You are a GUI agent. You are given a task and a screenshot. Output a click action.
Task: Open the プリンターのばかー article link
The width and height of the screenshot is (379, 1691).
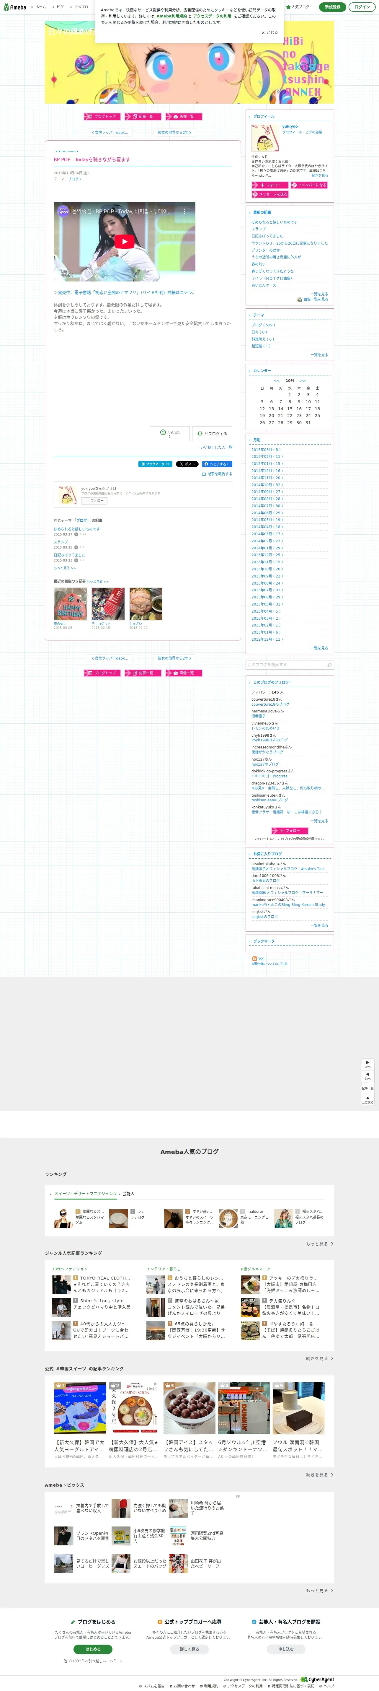[x=267, y=250]
